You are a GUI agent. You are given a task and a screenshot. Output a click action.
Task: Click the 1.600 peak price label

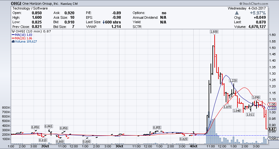click(x=214, y=32)
